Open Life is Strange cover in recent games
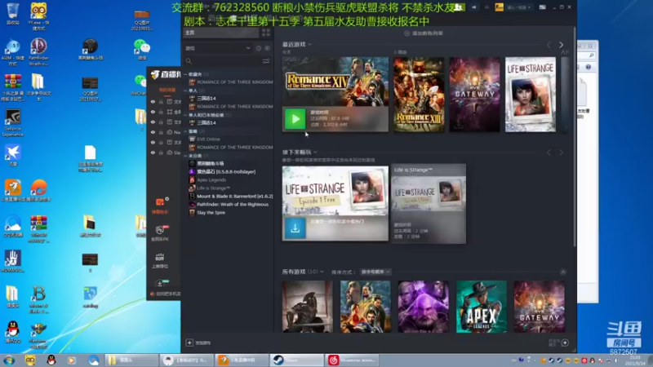The width and height of the screenshot is (653, 367). (530, 95)
